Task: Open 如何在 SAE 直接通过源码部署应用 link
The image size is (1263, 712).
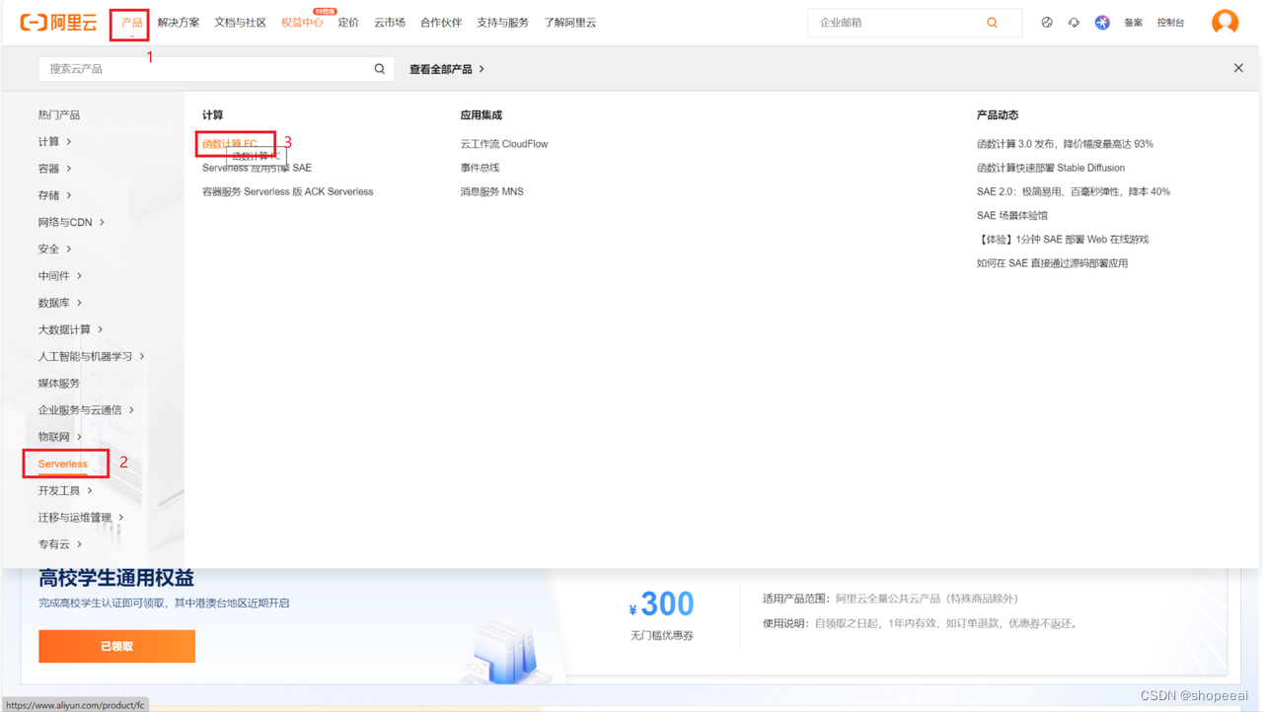Action: [x=1052, y=263]
